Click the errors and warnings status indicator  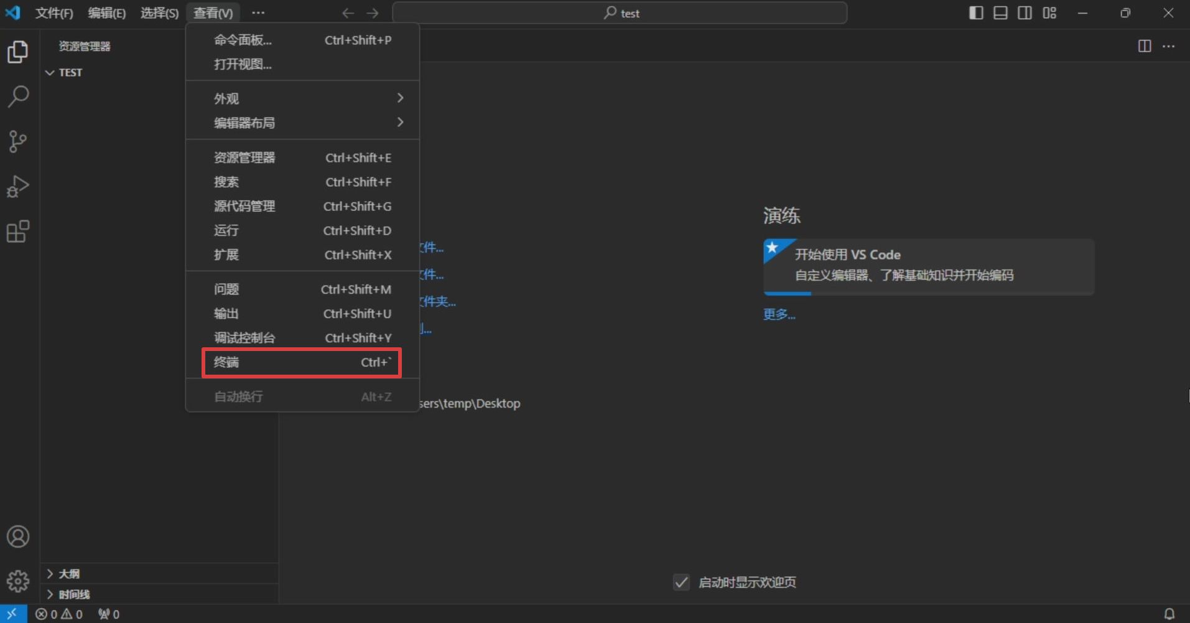59,614
